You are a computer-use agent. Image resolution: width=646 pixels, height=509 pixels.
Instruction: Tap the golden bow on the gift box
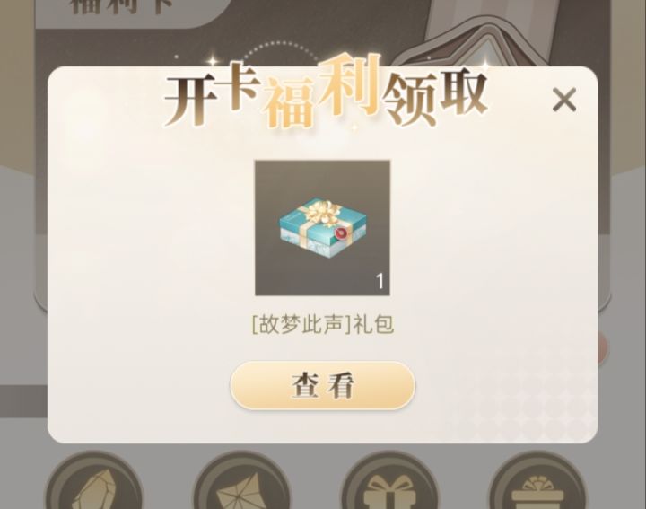[x=324, y=212]
